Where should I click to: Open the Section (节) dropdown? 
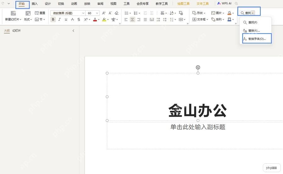coord(40,19)
